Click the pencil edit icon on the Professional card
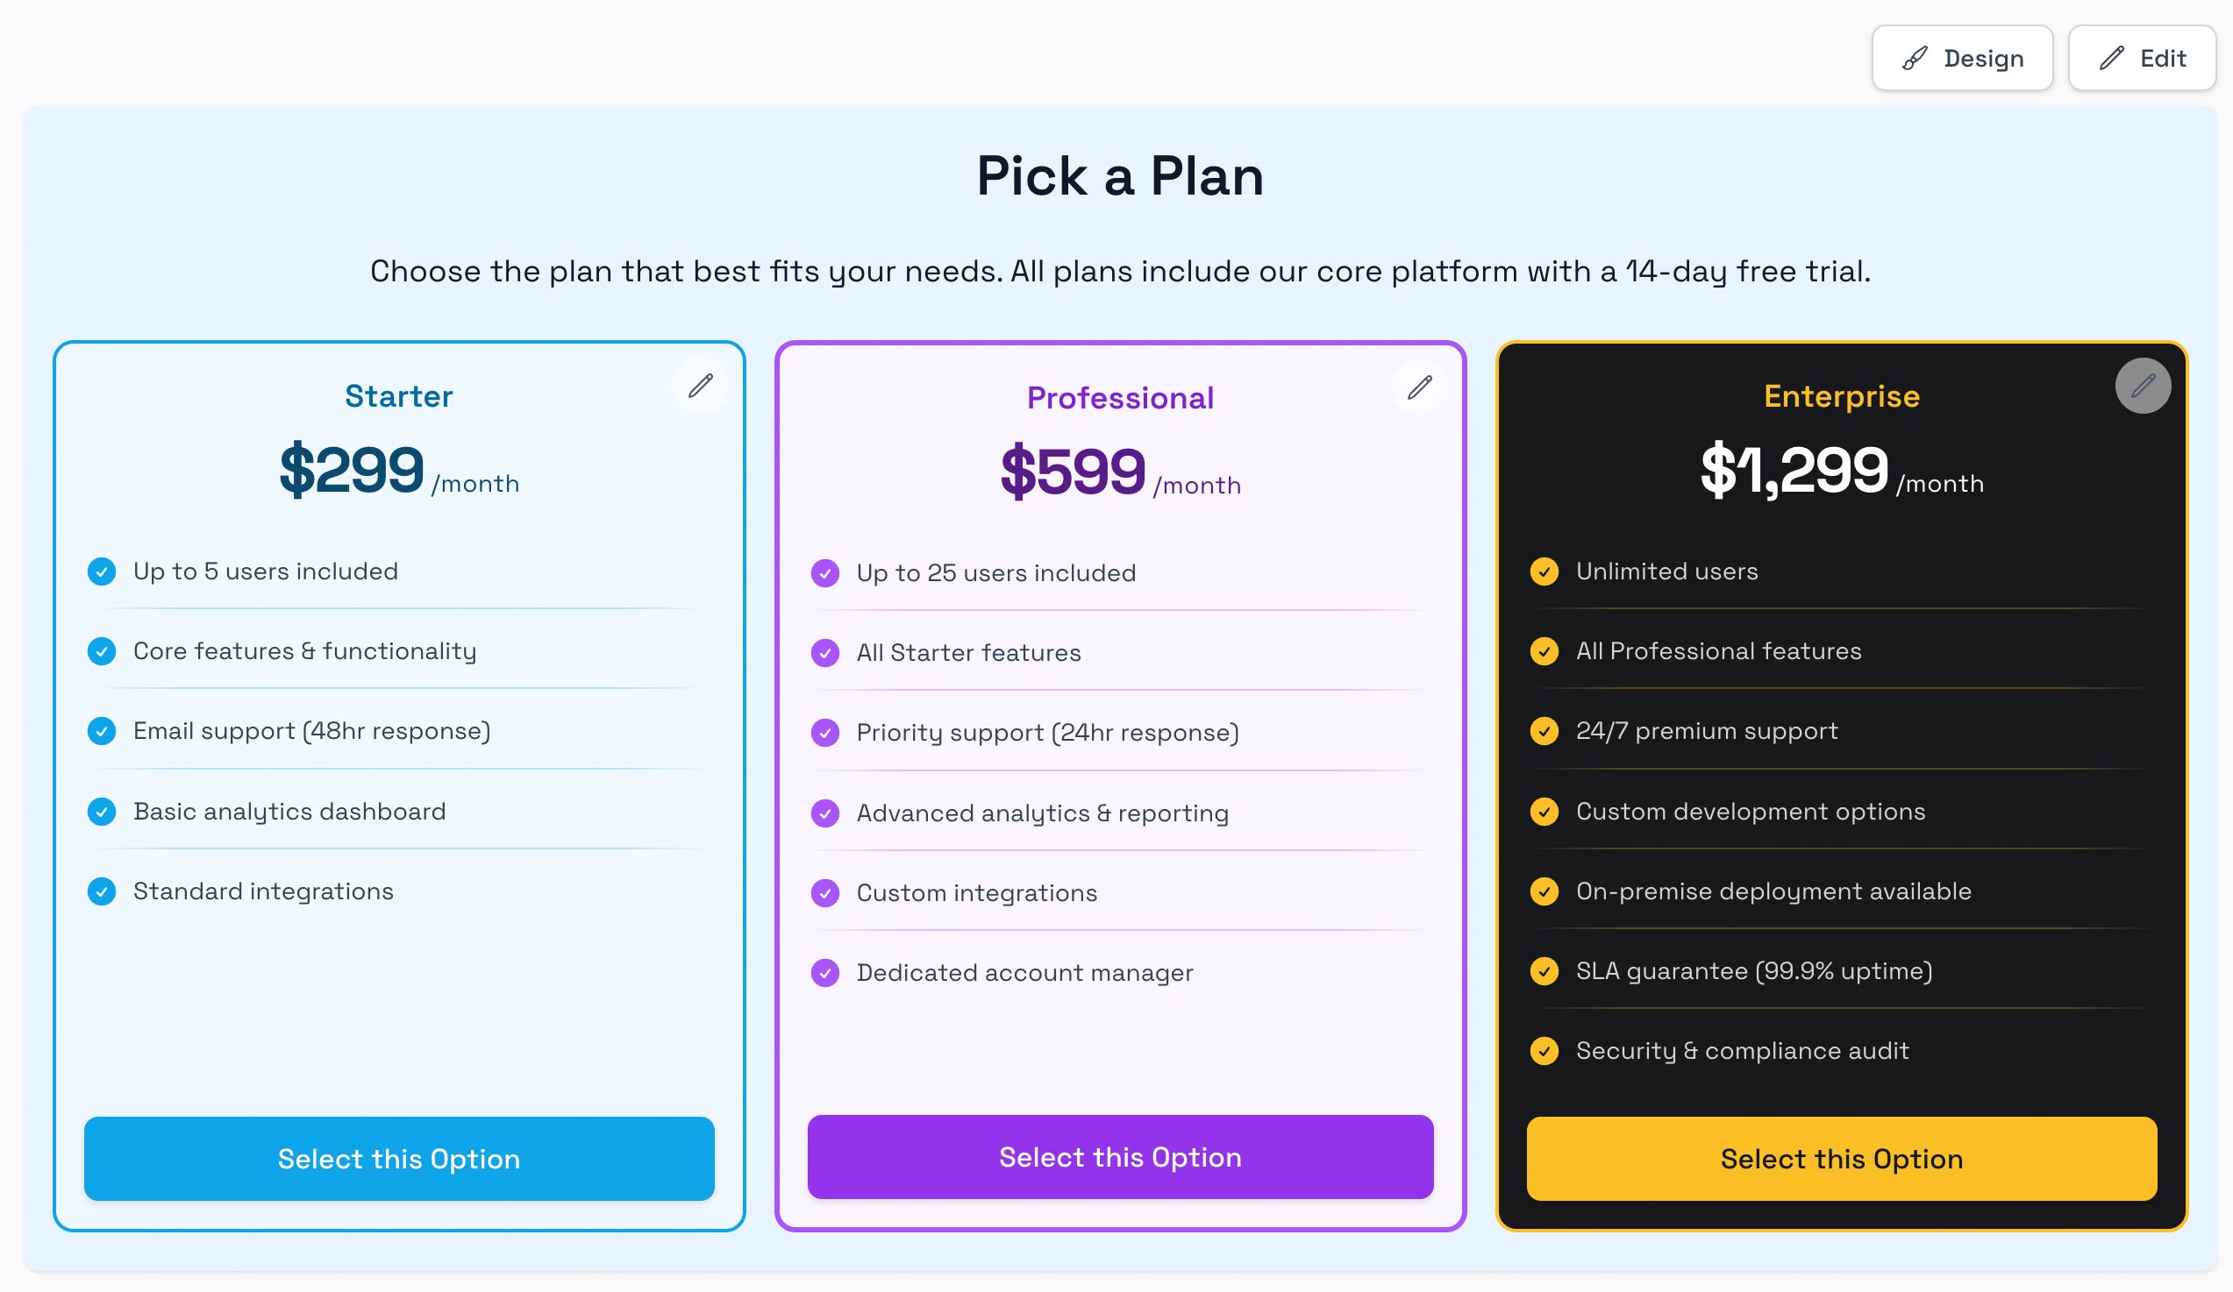This screenshot has width=2233, height=1292. [x=1420, y=387]
